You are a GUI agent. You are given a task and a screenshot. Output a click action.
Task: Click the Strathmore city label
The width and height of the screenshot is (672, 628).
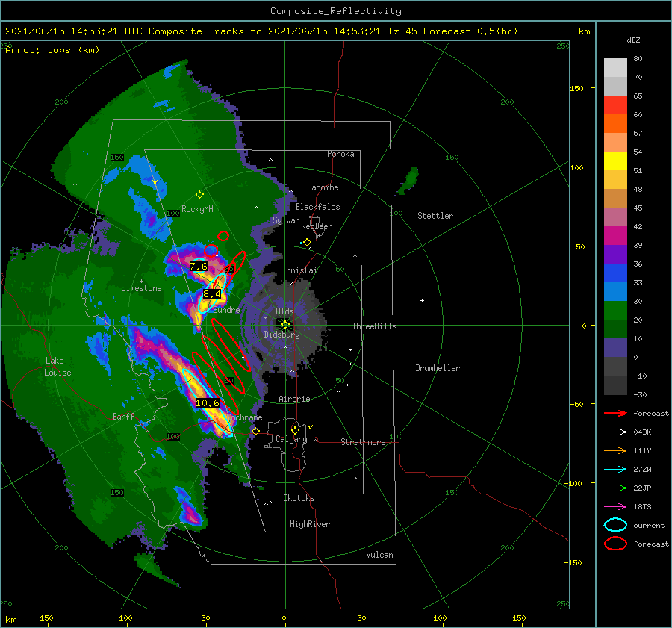click(x=363, y=442)
